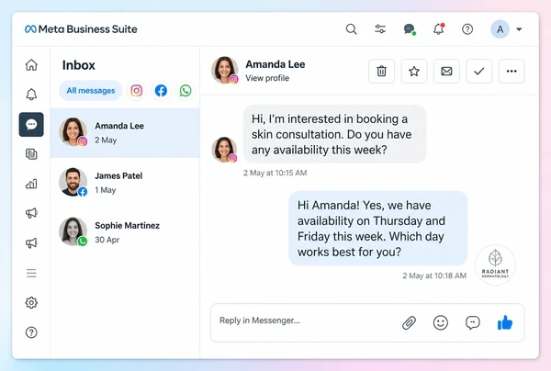The image size is (551, 371).
Task: Open the all tools hamburger menu
Action: click(31, 273)
